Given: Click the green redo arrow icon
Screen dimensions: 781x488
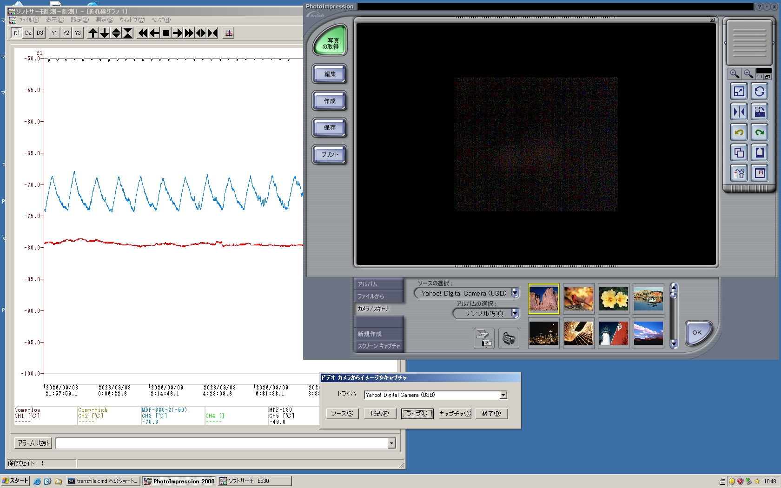Looking at the screenshot, I should coord(760,132).
